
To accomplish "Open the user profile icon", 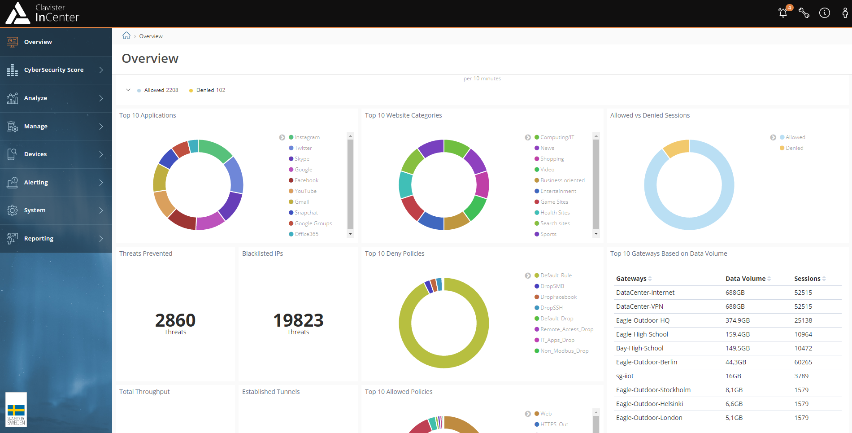I will tap(845, 13).
